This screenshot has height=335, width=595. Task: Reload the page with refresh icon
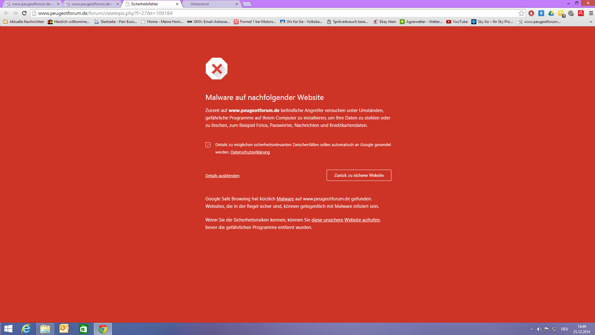point(24,13)
